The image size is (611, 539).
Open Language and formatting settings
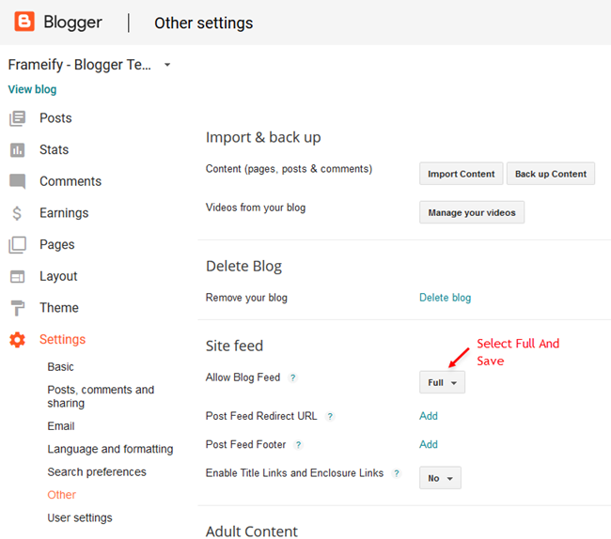click(110, 449)
